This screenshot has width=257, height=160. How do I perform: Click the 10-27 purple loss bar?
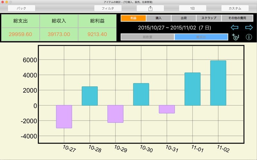click(64, 116)
